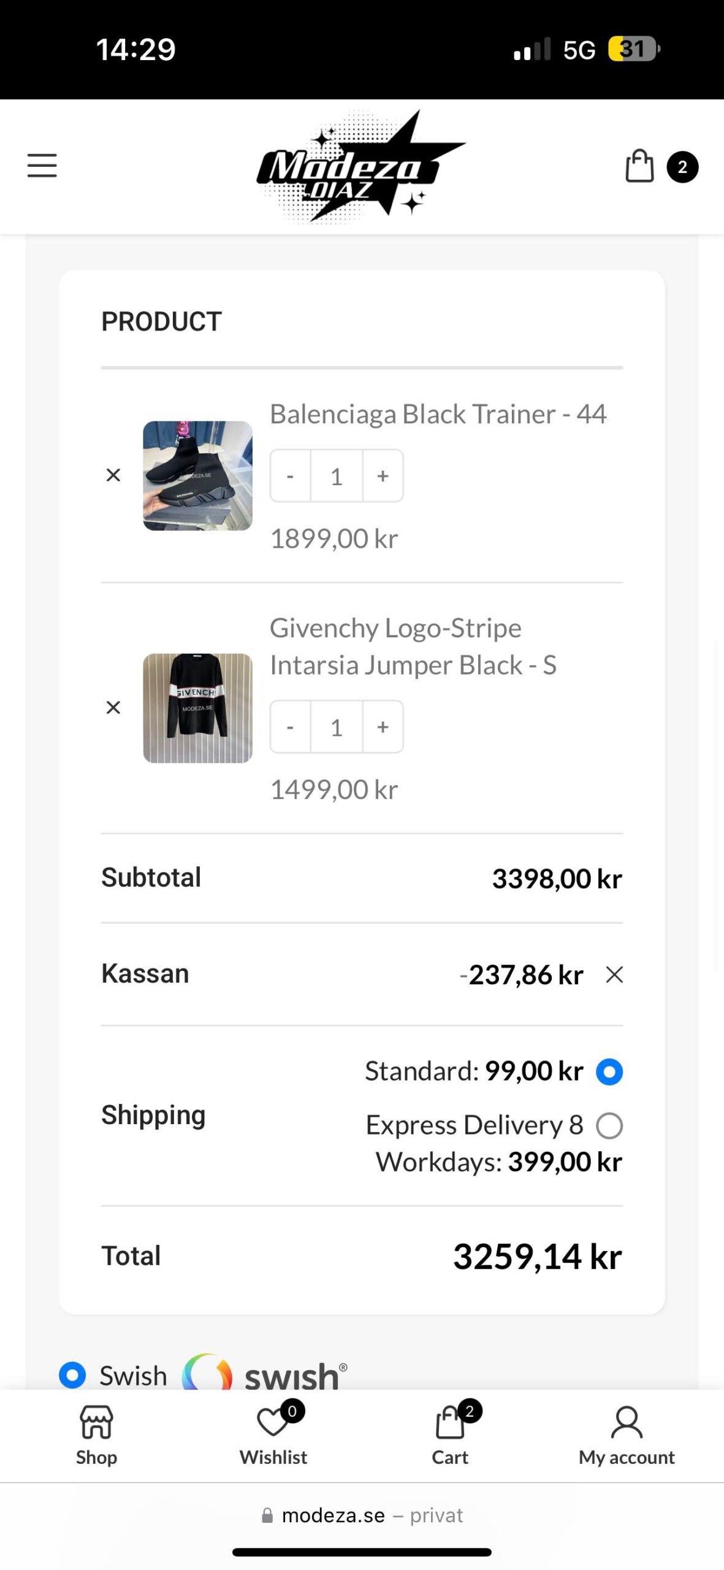Screen dimensions: 724x1570
Task: Increase Givenchy Jumper quantity
Action: (x=383, y=727)
